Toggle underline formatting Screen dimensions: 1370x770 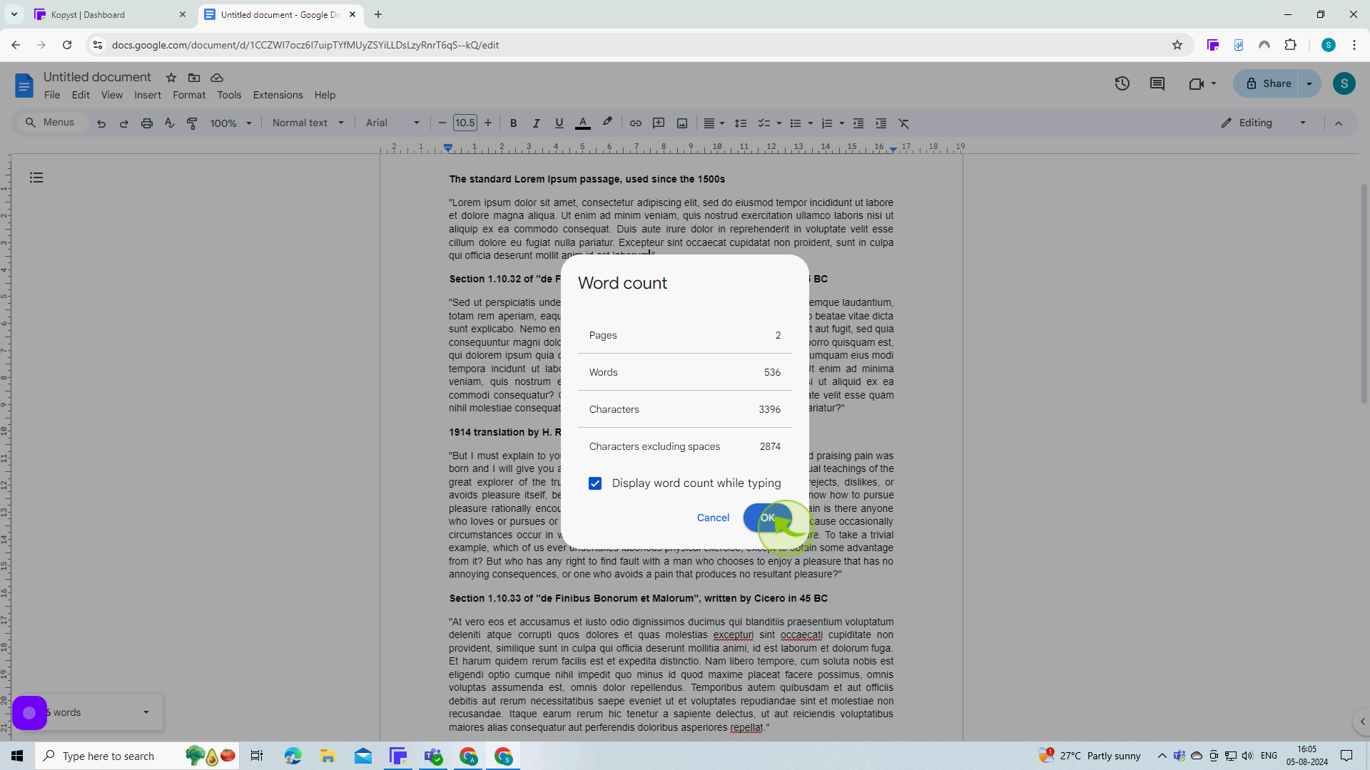tap(559, 123)
